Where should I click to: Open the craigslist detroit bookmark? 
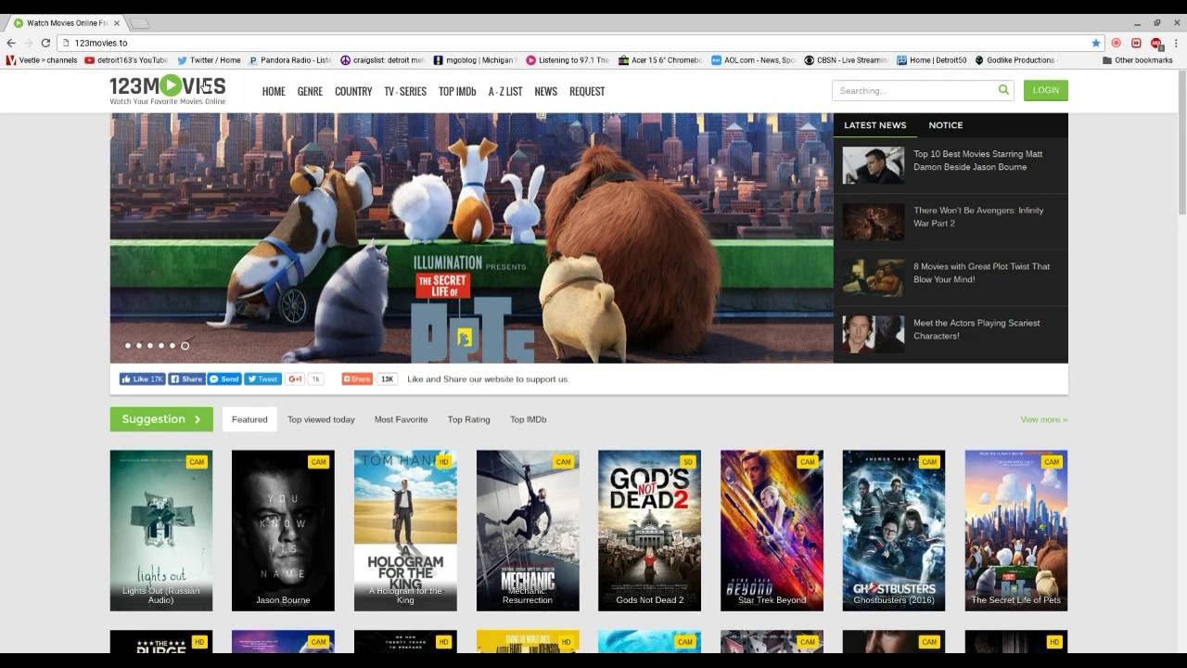click(x=382, y=60)
